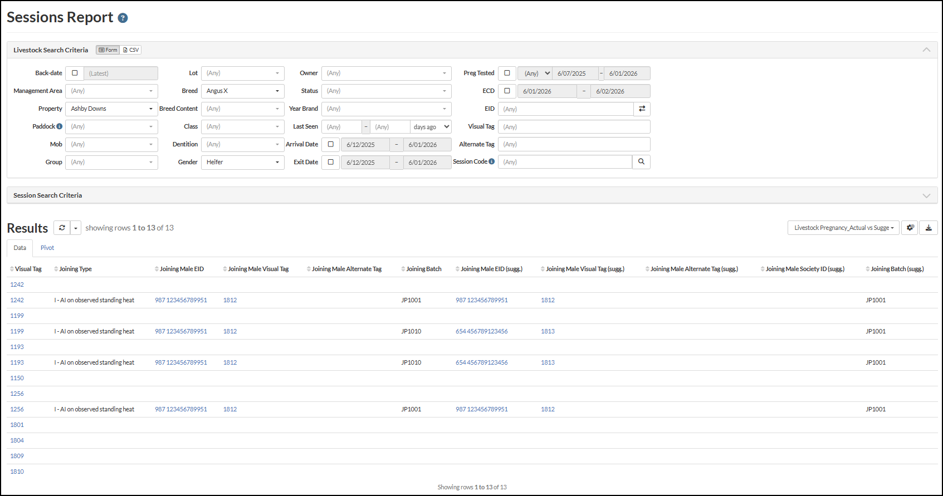Click the Session Code search icon
Screen dimensions: 943x496
(x=641, y=162)
